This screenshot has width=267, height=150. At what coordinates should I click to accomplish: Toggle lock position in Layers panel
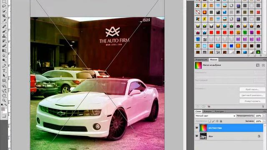(217, 121)
